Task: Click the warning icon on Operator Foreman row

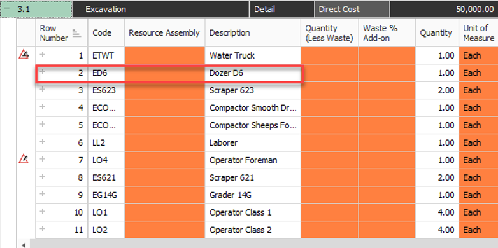Action: 24,158
